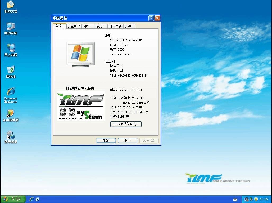
Task: Switch to the 自动更新 tab
Action: 115,27
